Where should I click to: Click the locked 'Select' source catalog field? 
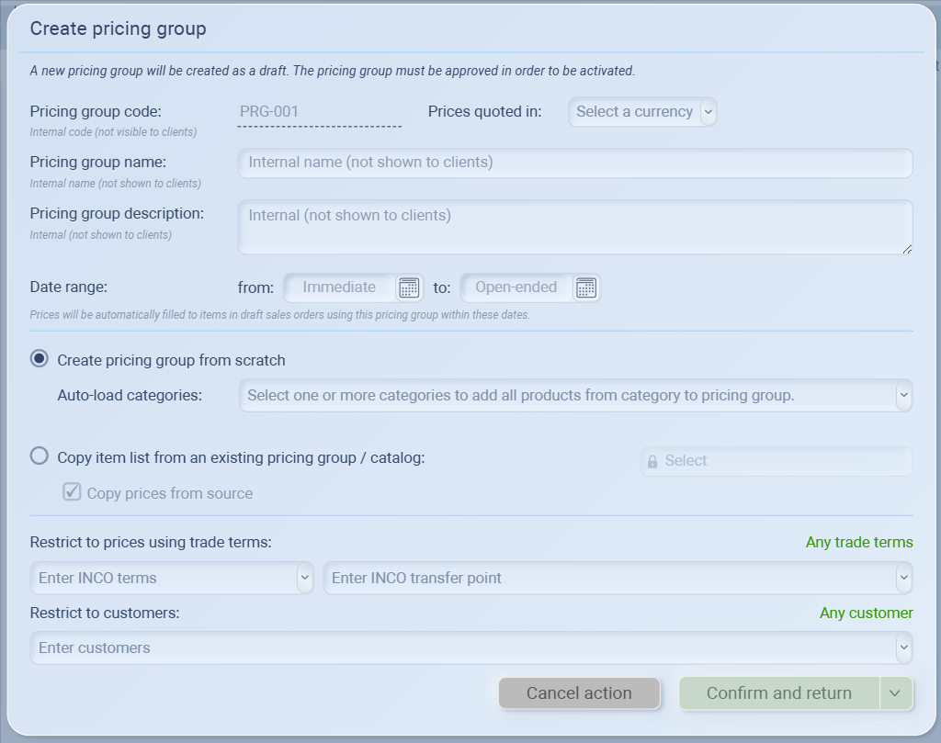point(777,461)
